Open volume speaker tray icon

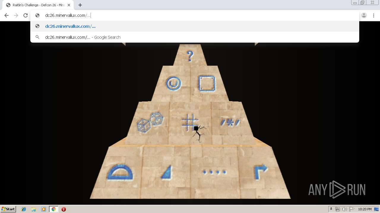tap(344, 209)
